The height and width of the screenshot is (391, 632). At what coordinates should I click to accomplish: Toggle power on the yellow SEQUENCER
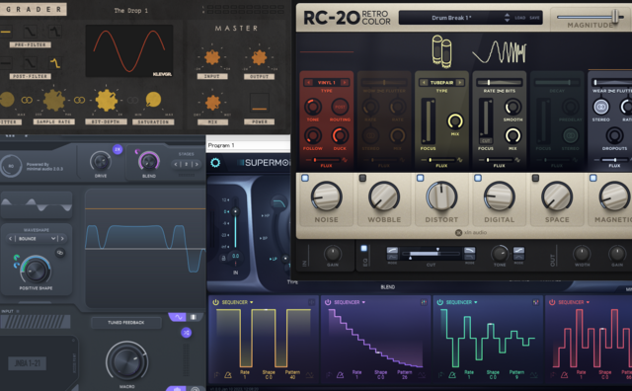[215, 302]
